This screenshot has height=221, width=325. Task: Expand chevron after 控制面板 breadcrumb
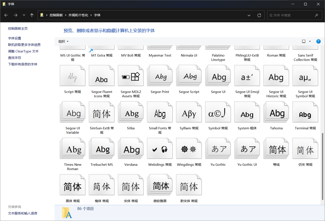click(66, 15)
